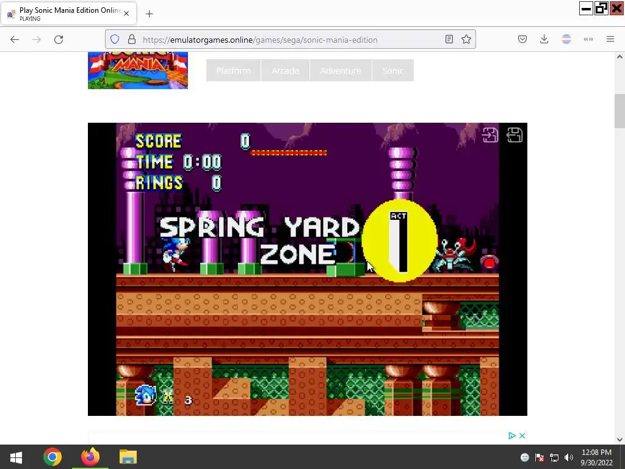Image resolution: width=625 pixels, height=469 pixels.
Task: Click the tracking protection shield icon
Action: tap(115, 40)
